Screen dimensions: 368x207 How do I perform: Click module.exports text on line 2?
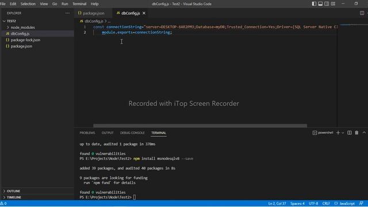pyautogui.click(x=117, y=32)
